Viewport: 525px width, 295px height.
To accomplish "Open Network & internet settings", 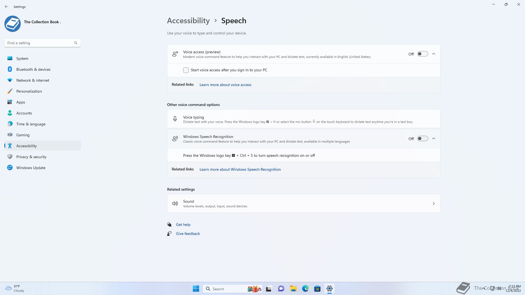I will pyautogui.click(x=43, y=80).
